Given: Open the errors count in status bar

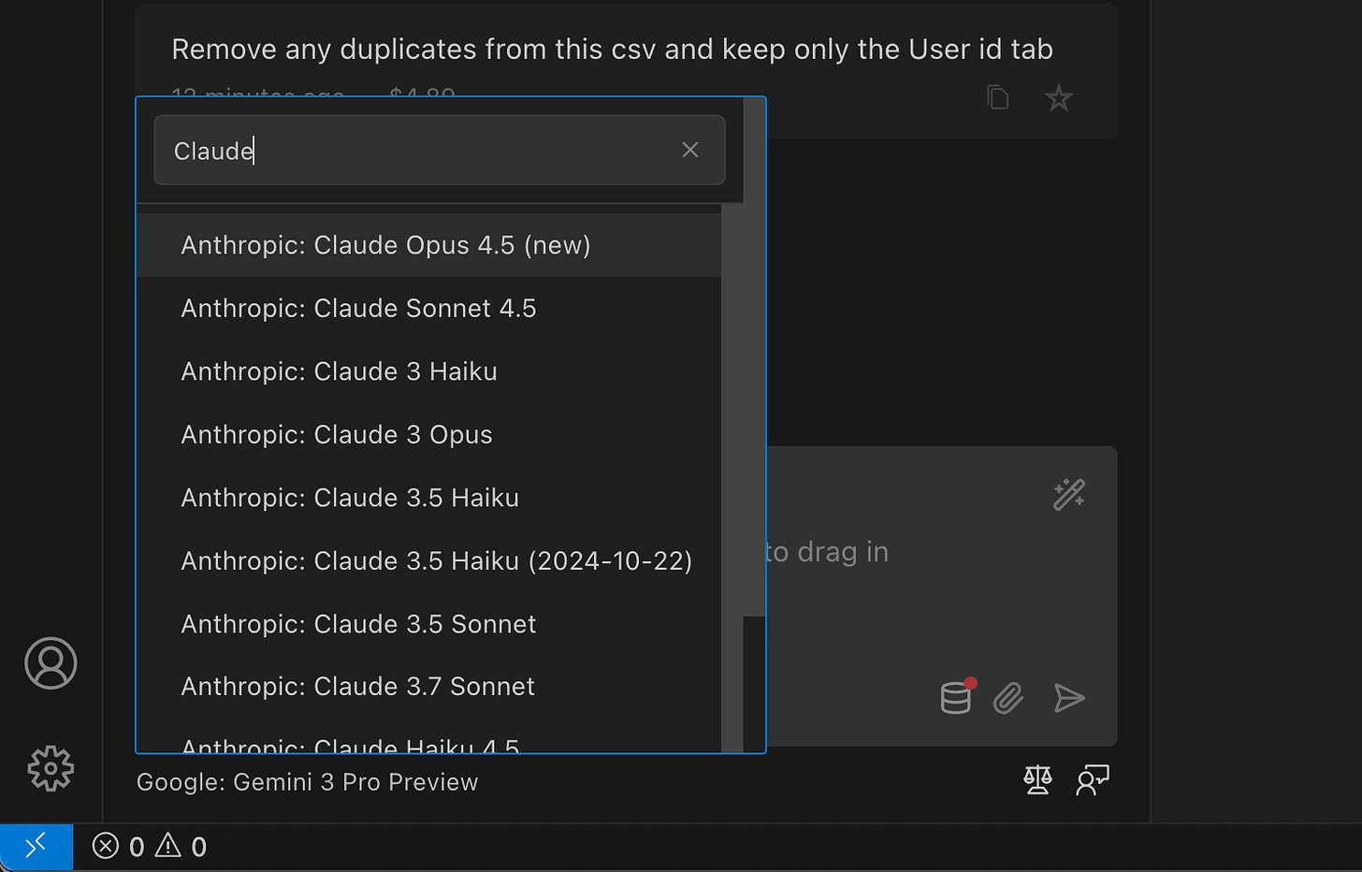Looking at the screenshot, I should click(x=118, y=847).
